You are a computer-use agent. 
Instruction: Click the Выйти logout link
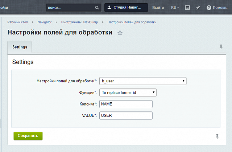coord(158,8)
